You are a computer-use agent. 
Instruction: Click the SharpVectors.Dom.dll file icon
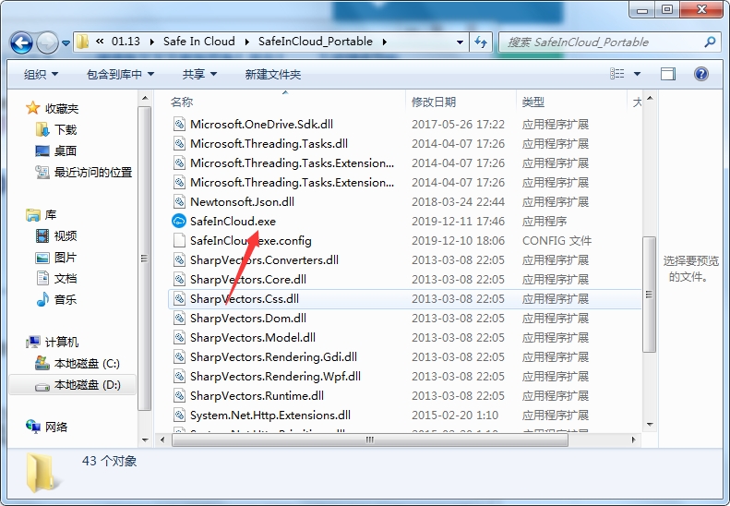pos(179,319)
